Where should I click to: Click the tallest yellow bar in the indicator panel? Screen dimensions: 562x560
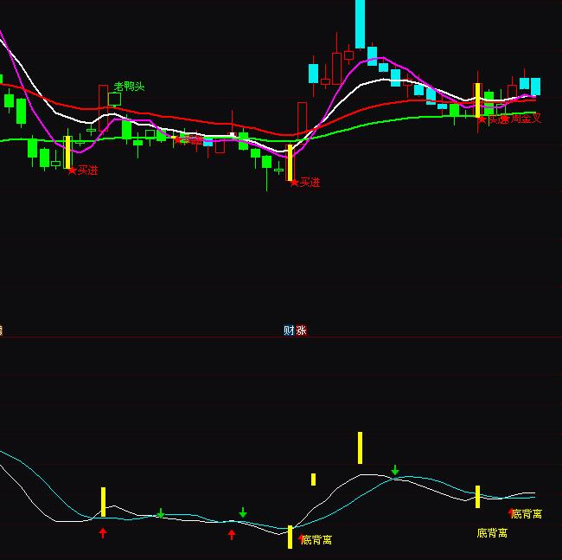360,447
